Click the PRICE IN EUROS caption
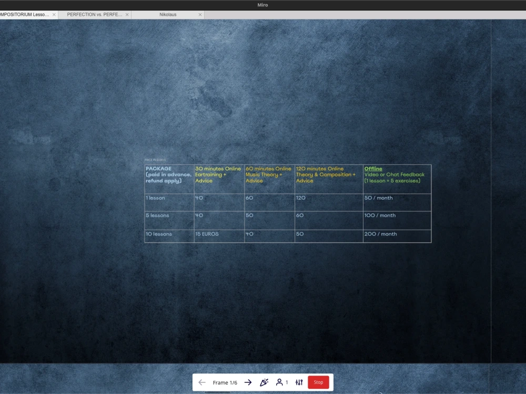 pos(155,160)
